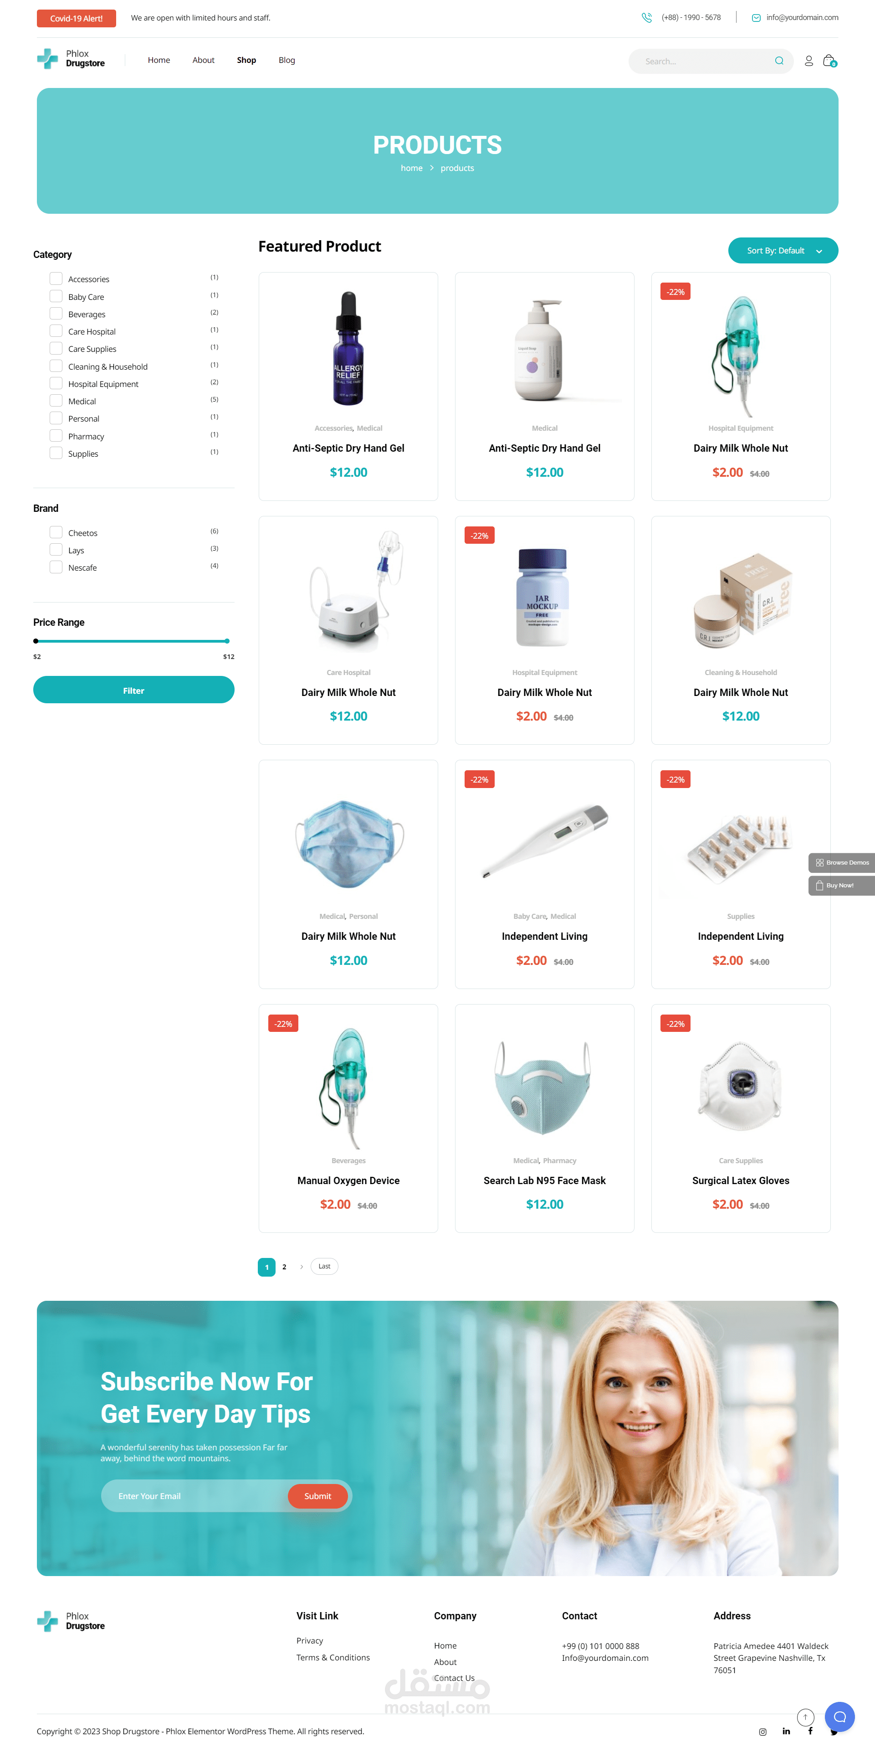
Task: Click the Phlox Drugstore header logo
Action: pyautogui.click(x=71, y=59)
